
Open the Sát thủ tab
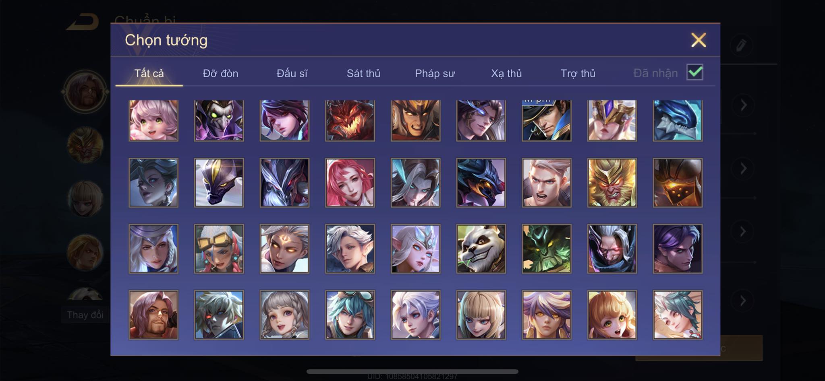point(363,74)
